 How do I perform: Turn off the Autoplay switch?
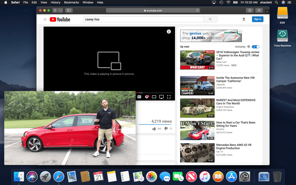coord(256,47)
